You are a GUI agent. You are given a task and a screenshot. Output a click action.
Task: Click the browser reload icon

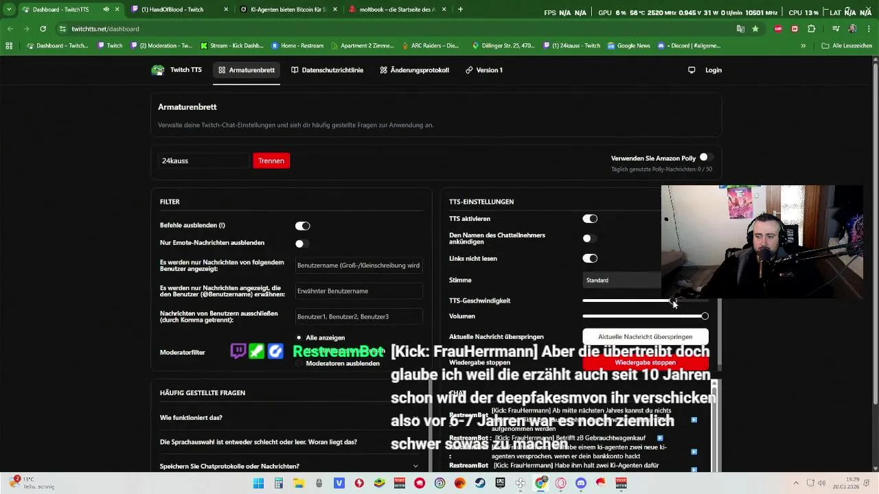(x=43, y=29)
